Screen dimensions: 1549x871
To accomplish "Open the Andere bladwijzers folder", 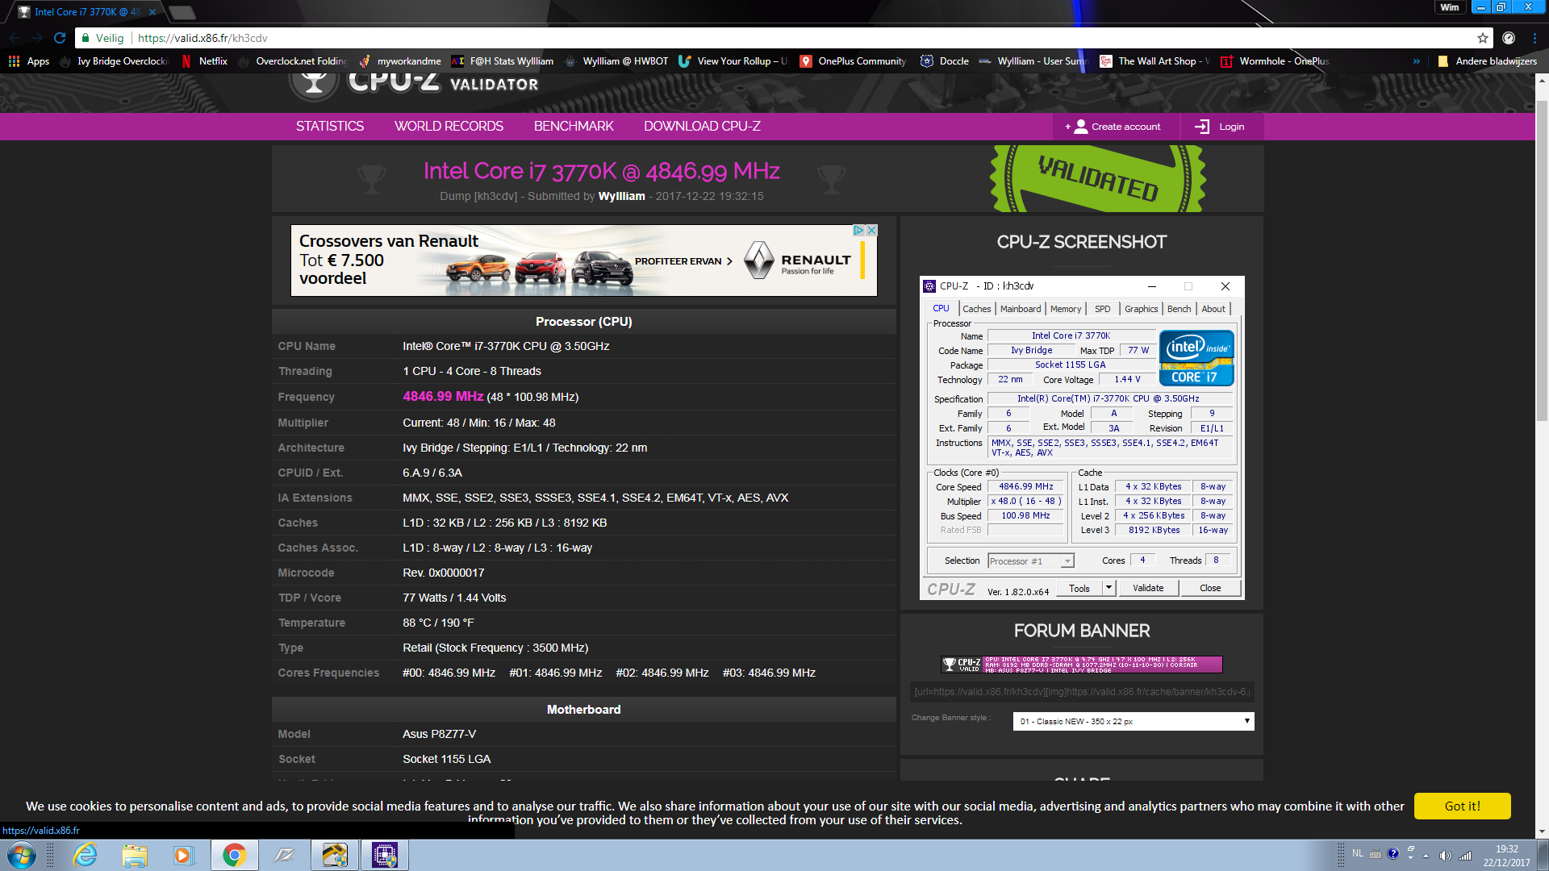I will (1487, 61).
